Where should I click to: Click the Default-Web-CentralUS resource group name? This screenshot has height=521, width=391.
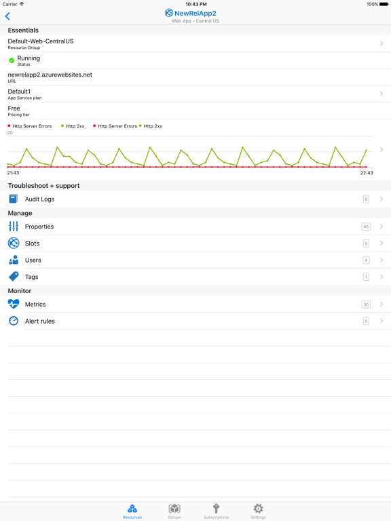click(41, 41)
